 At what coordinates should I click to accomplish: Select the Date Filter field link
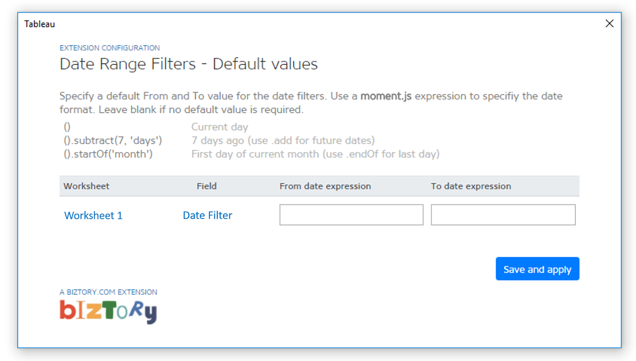point(207,215)
